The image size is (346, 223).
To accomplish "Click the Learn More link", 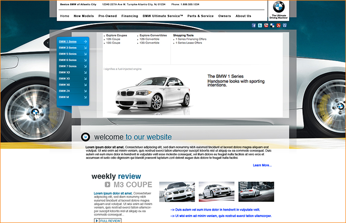I will click(262, 165).
